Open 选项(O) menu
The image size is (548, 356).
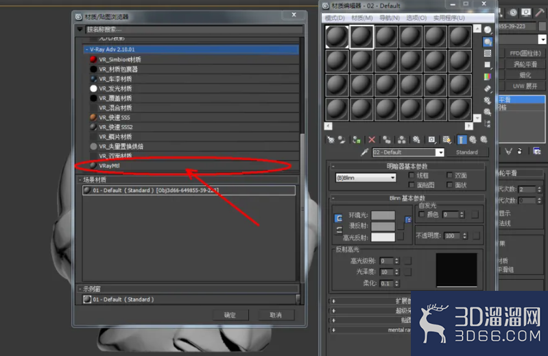coord(416,18)
